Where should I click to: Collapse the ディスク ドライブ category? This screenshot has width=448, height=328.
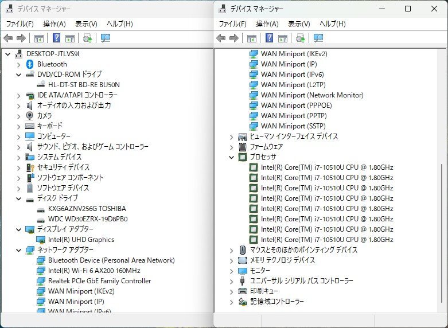pyautogui.click(x=19, y=198)
